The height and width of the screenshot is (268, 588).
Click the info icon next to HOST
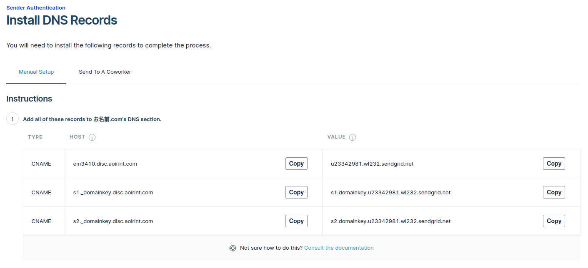(x=92, y=137)
